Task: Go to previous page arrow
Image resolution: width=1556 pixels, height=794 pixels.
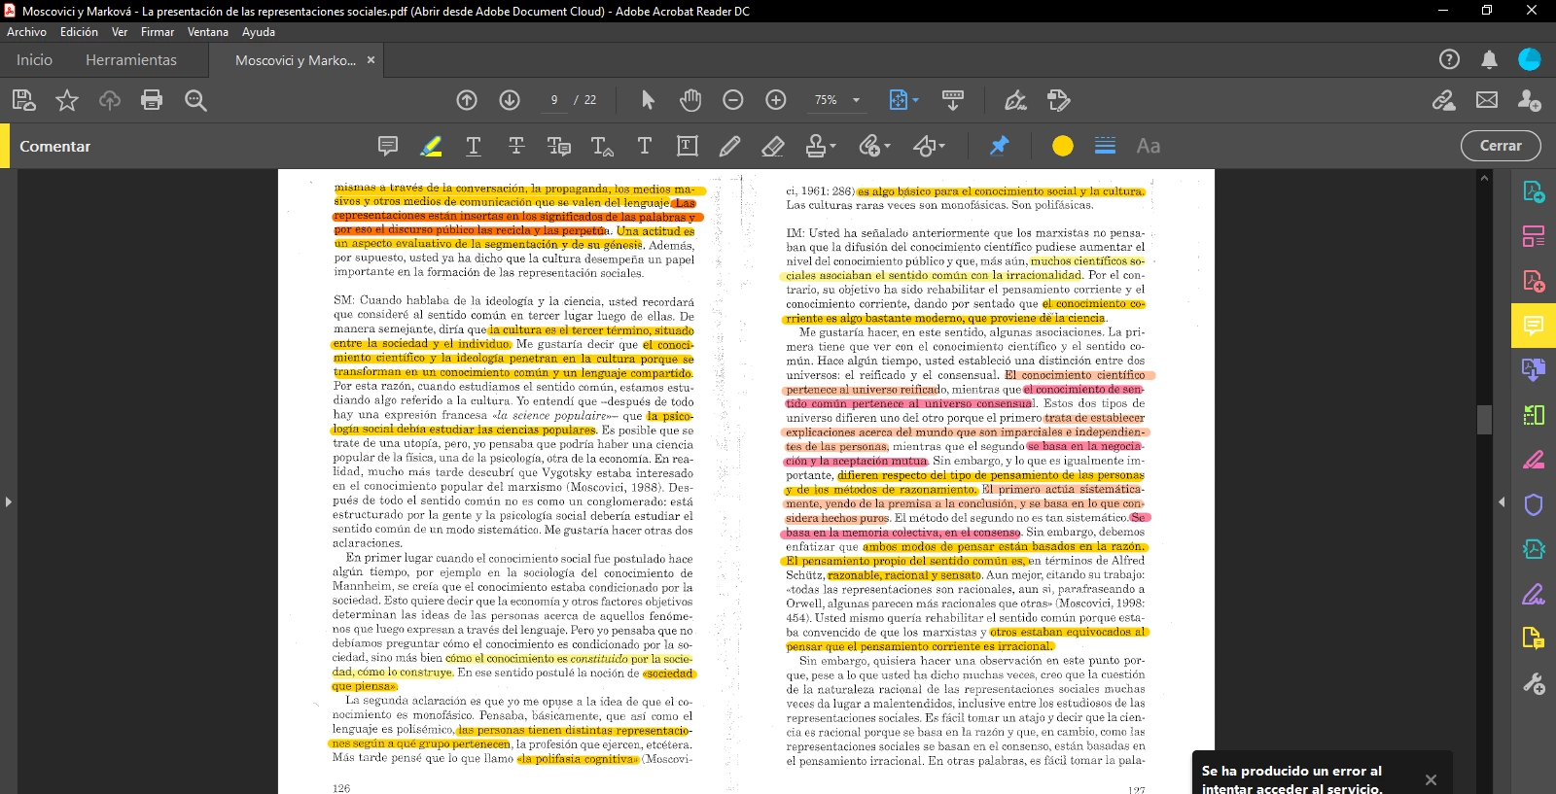Action: 467,99
